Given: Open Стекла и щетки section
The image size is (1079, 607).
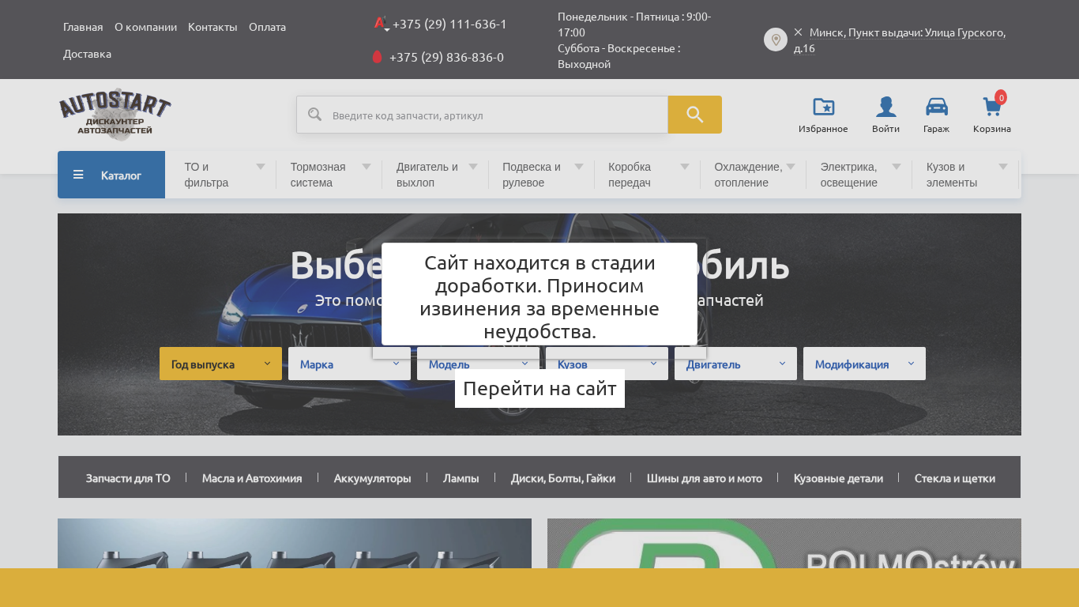Looking at the screenshot, I should [x=955, y=478].
